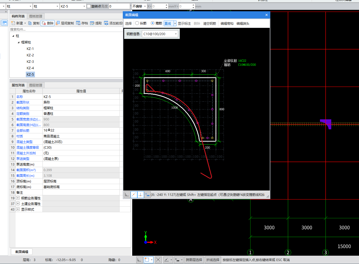Click the 搜索构件 search field
Screen dimensions: 359x264
click(x=66, y=30)
